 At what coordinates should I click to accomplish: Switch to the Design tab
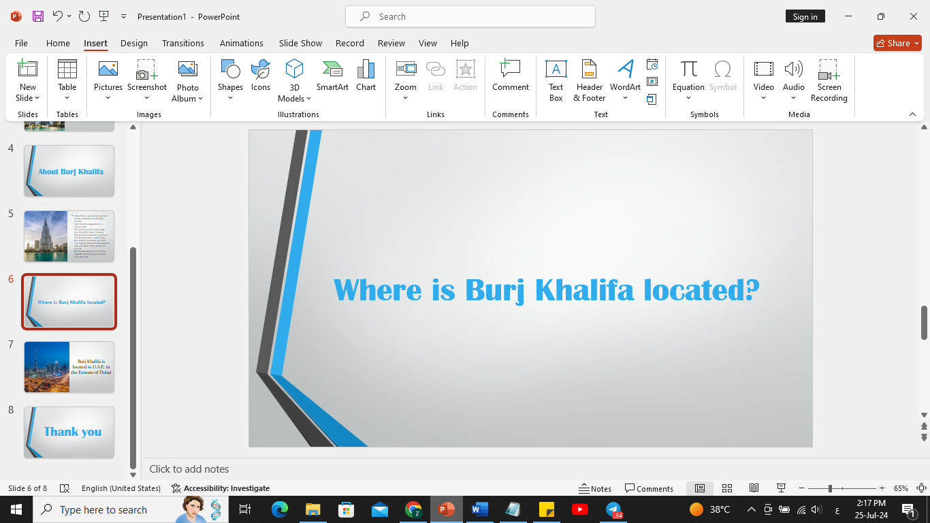pos(134,43)
